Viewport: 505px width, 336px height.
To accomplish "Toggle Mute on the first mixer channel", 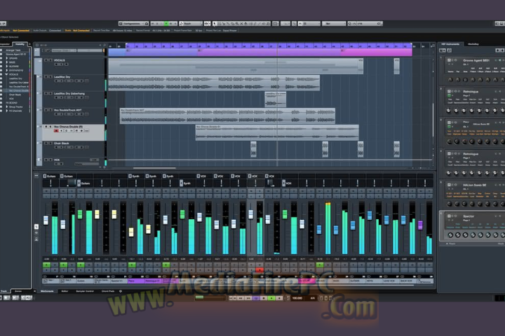I will click(47, 191).
